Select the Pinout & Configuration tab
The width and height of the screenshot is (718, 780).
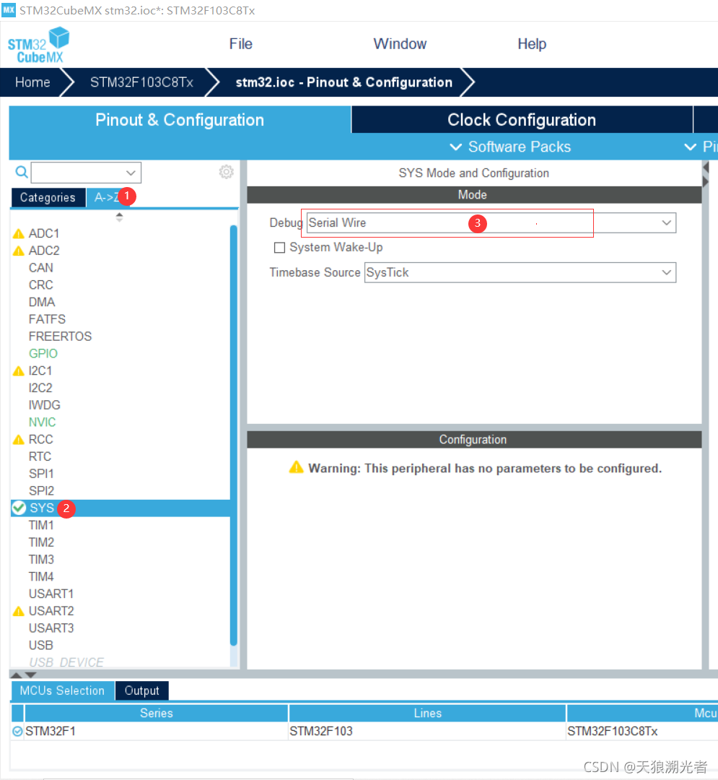coord(180,120)
